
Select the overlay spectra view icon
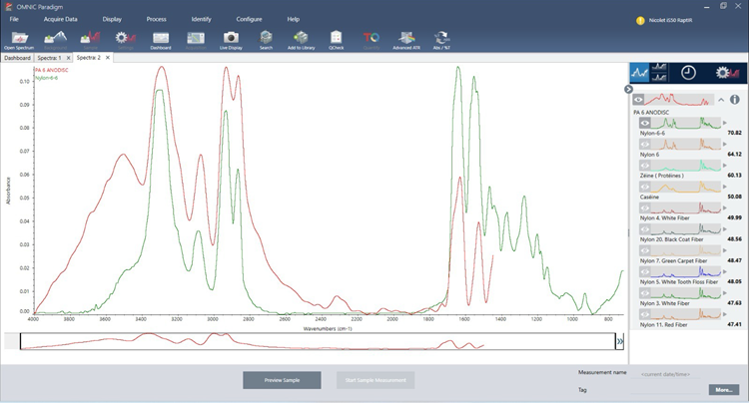click(x=639, y=73)
